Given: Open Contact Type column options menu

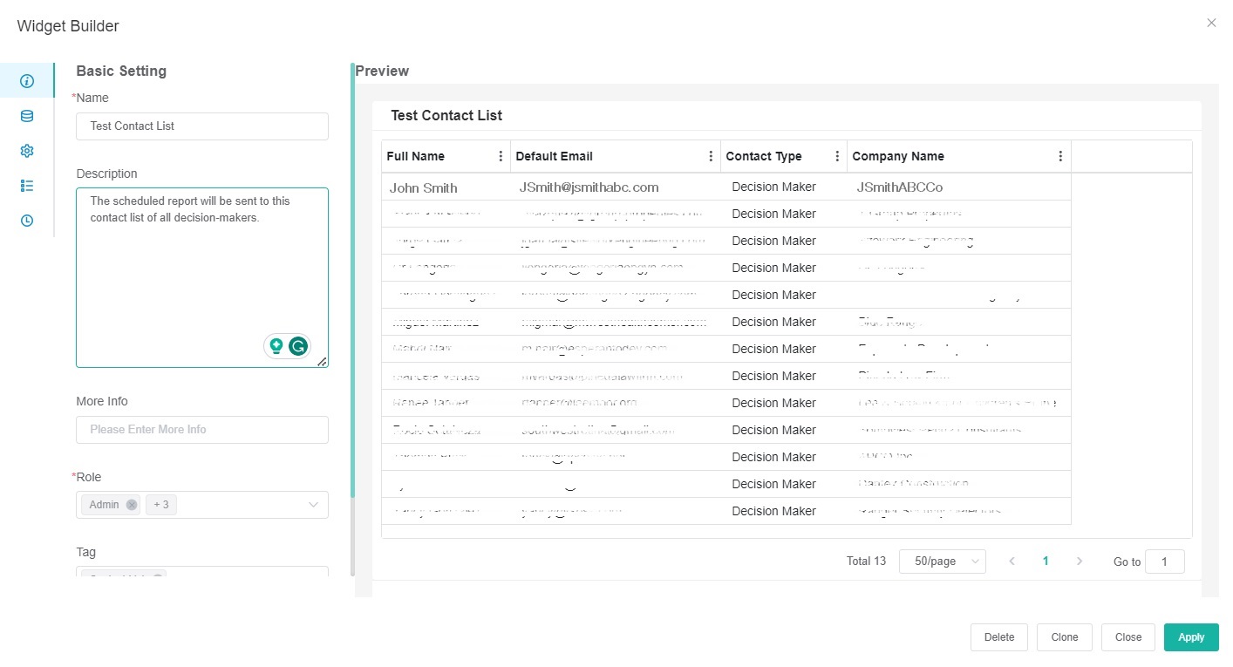Looking at the screenshot, I should 837,157.
